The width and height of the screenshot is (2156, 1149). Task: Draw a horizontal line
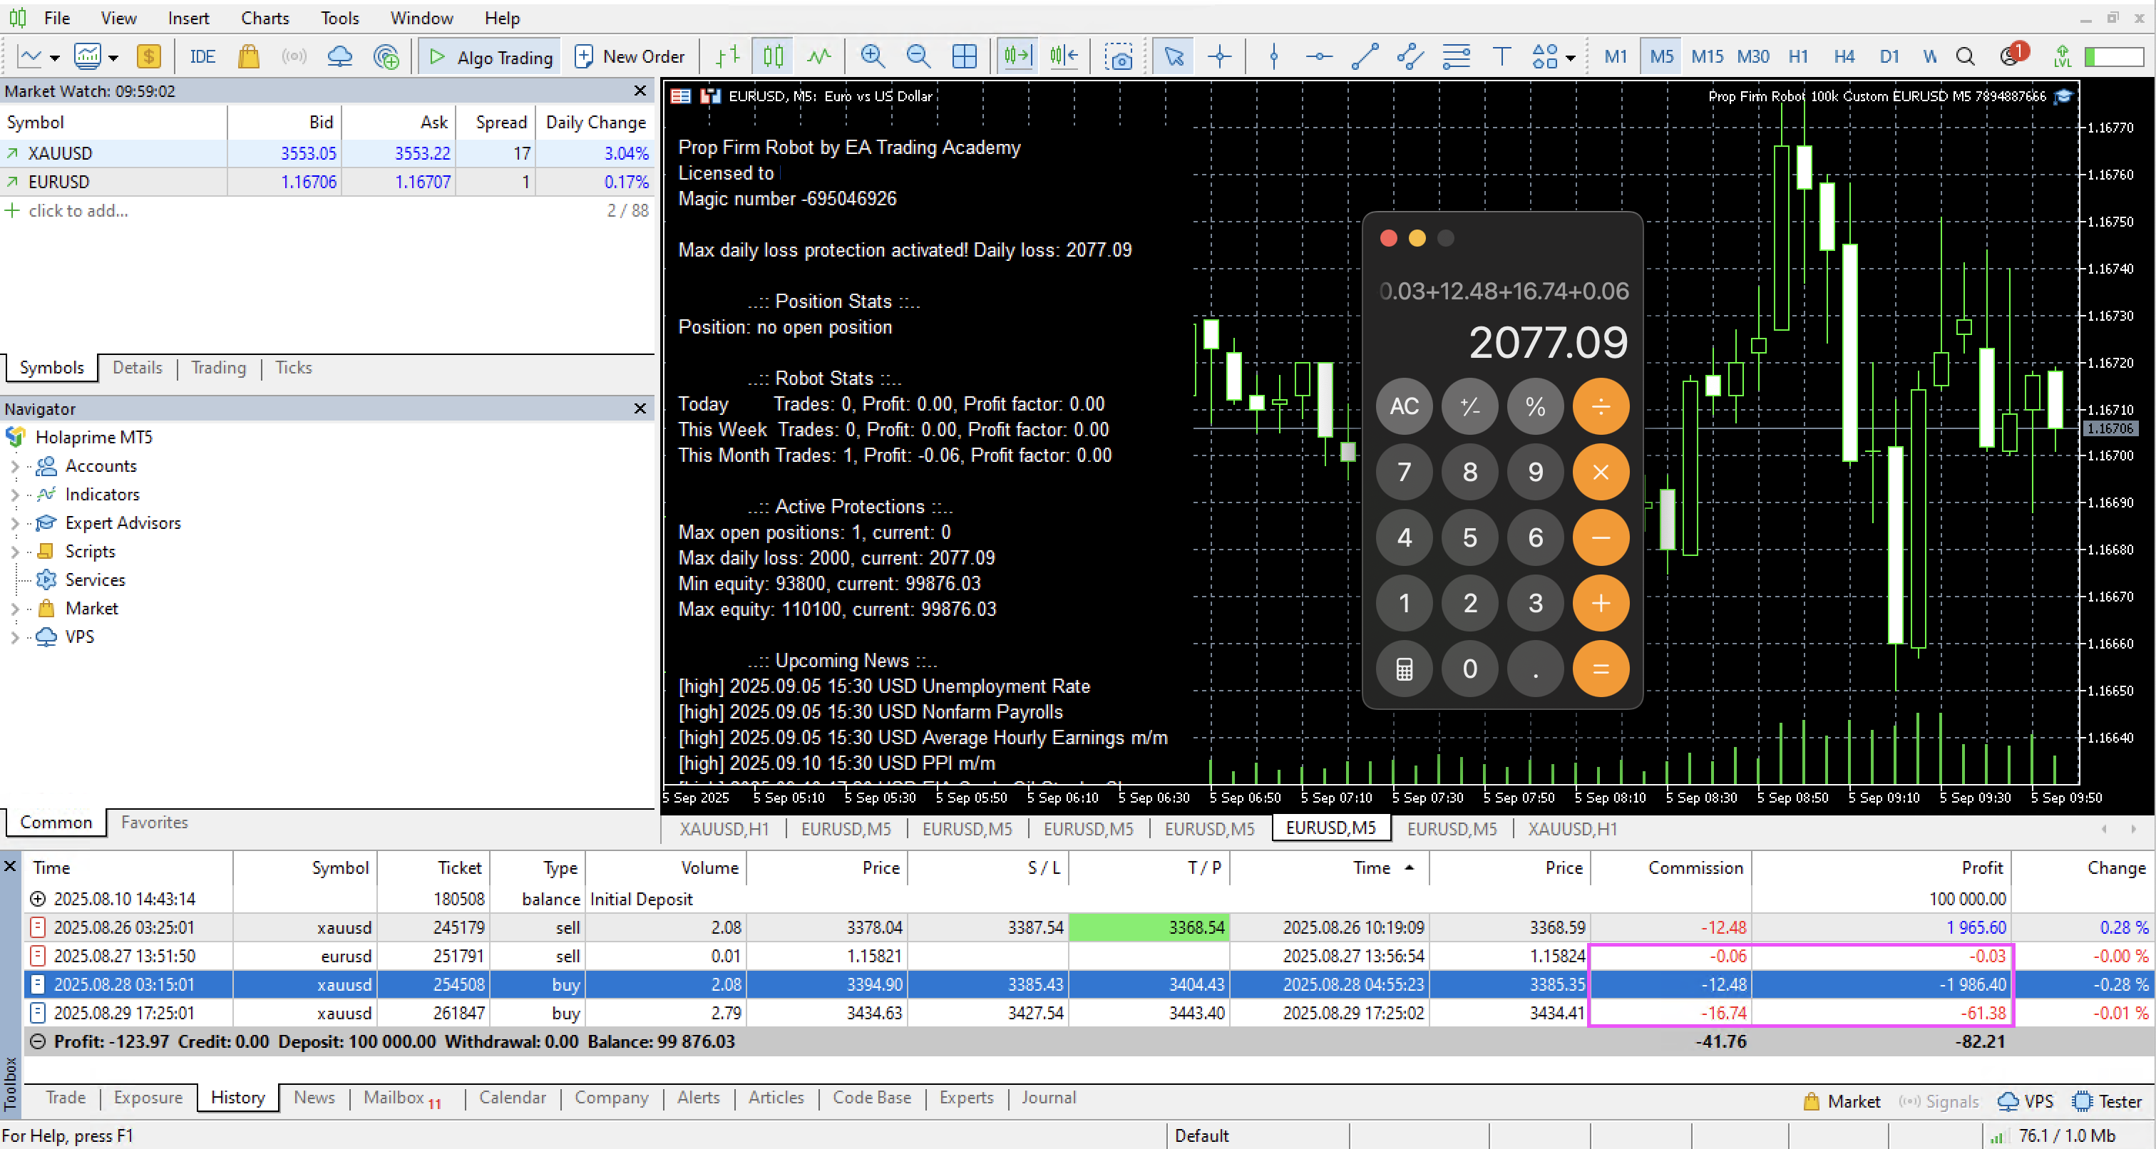(1319, 57)
